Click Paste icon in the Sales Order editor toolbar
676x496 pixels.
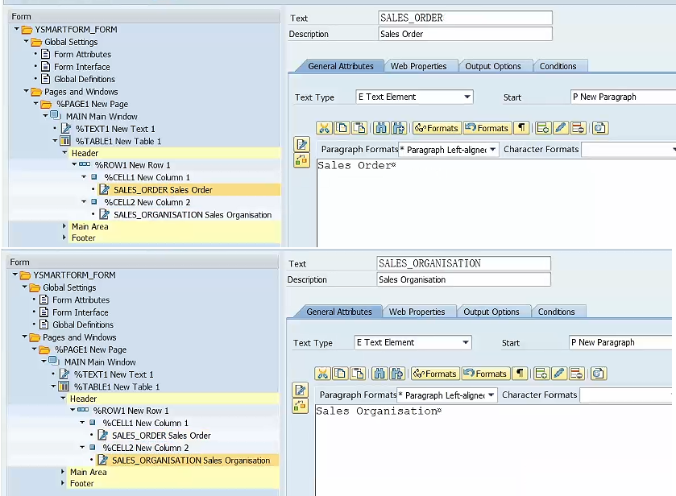tap(359, 128)
